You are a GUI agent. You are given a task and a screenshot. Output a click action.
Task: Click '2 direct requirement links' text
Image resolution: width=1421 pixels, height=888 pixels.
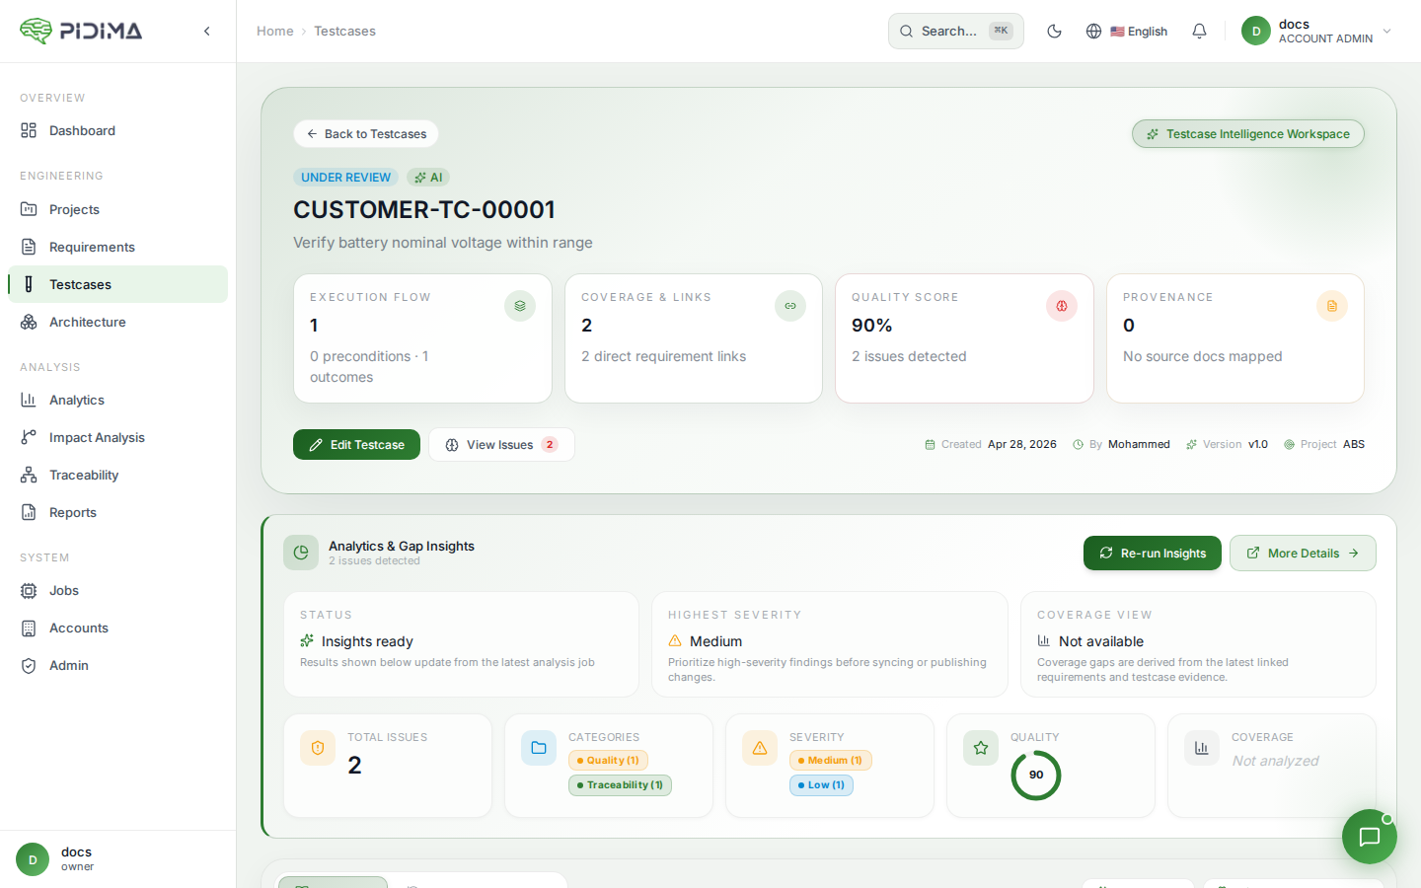click(663, 356)
